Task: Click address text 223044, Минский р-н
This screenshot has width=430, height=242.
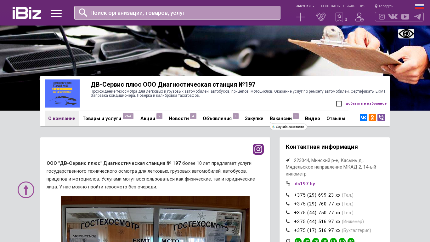Action: 331,167
